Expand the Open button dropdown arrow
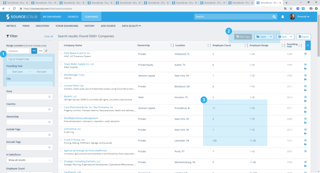The image size is (320, 173). click(271, 37)
